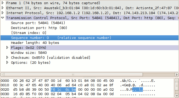
Task: Select the [Stream index: 0] line
Action: pos(29,33)
